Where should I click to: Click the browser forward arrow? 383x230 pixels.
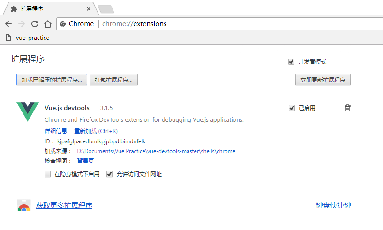22,24
